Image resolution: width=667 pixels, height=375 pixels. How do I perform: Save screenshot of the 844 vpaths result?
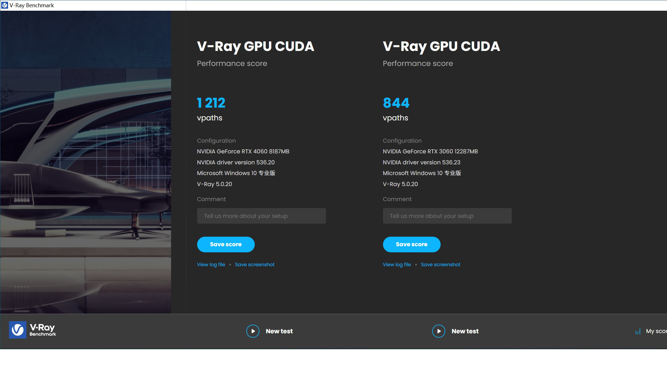click(441, 264)
